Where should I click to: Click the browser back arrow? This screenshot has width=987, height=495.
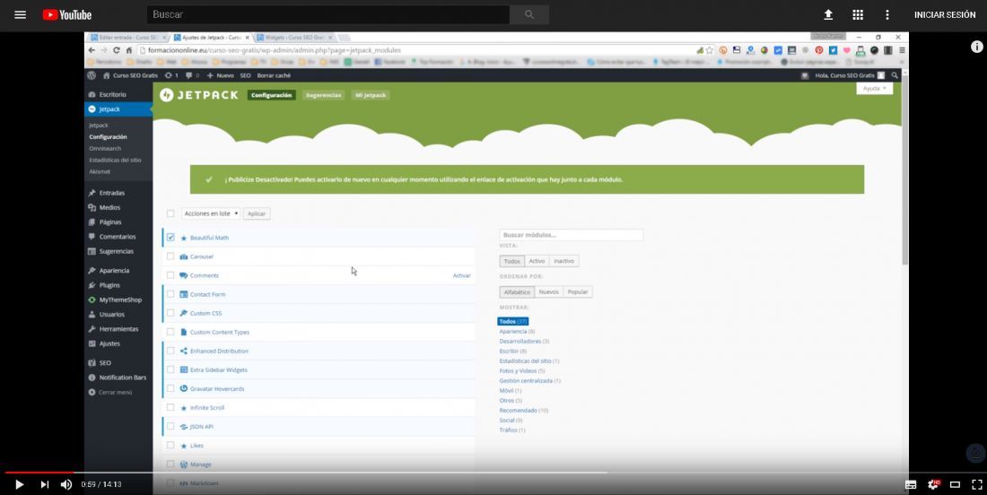tap(92, 50)
